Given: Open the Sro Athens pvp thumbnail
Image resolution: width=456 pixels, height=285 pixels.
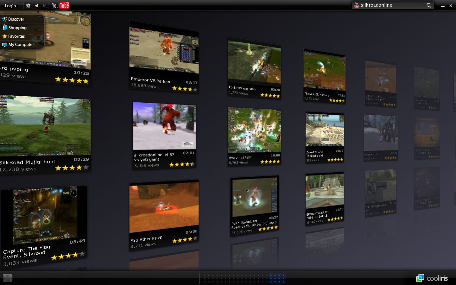Looking at the screenshot, I should [x=164, y=208].
